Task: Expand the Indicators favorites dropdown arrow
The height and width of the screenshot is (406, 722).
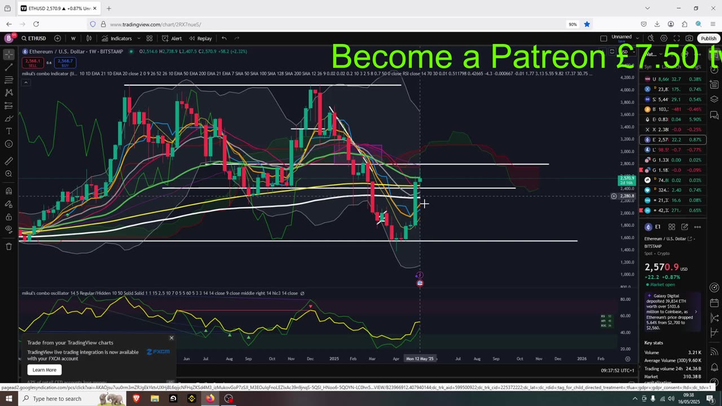Action: tap(138, 38)
